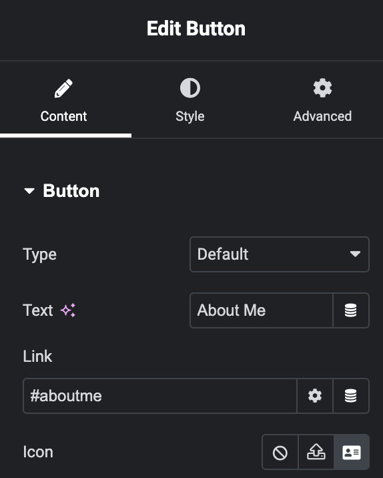The image size is (383, 478).
Task: Click the pencil icon on Content tab
Action: click(x=63, y=88)
